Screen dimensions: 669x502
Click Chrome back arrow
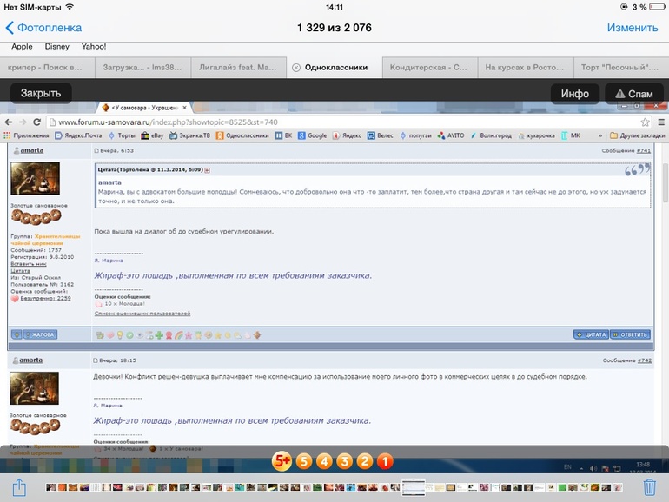pos(8,122)
